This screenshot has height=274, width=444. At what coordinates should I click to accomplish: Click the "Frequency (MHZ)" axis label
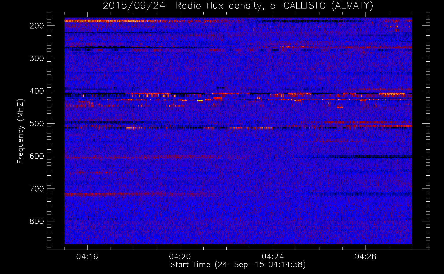pos(21,132)
